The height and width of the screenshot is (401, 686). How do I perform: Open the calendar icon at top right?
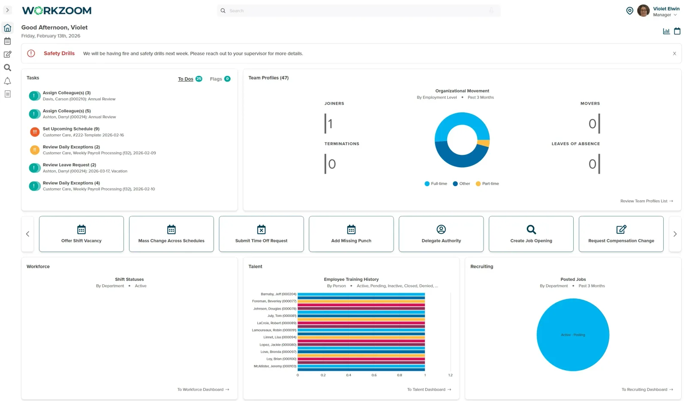pos(677,31)
